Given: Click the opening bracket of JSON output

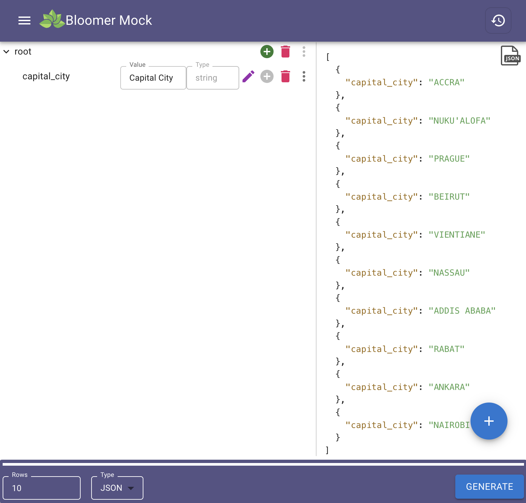Looking at the screenshot, I should (x=328, y=57).
